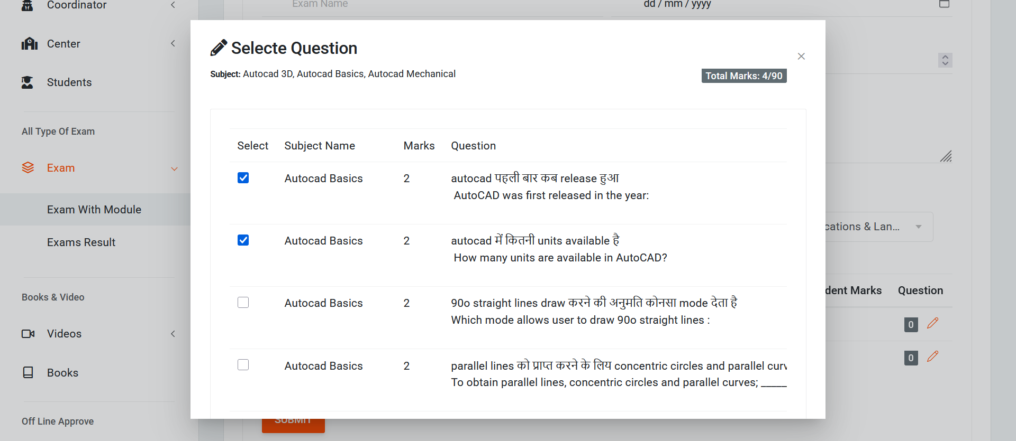Check the '90o straight lines' question
This screenshot has width=1016, height=441.
coord(243,303)
